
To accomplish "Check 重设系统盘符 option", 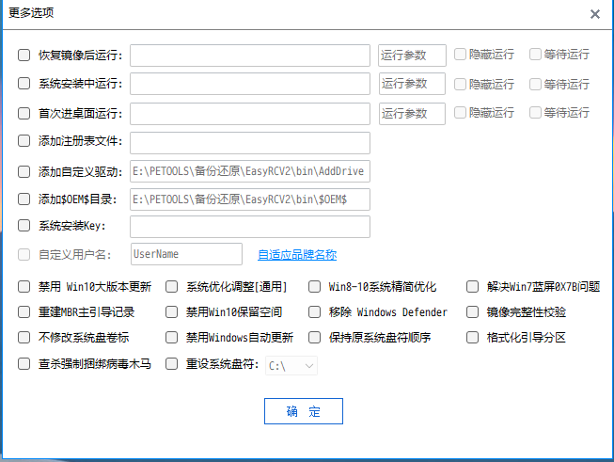I will [171, 363].
